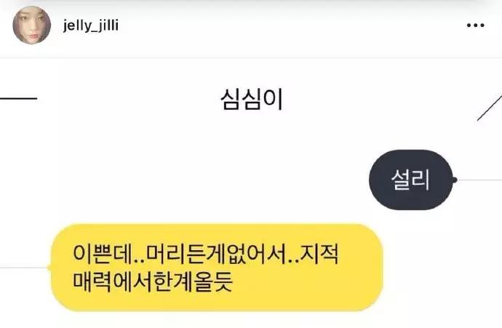Click the final syllable 이 of the title
502x328 pixels.
(x=274, y=100)
